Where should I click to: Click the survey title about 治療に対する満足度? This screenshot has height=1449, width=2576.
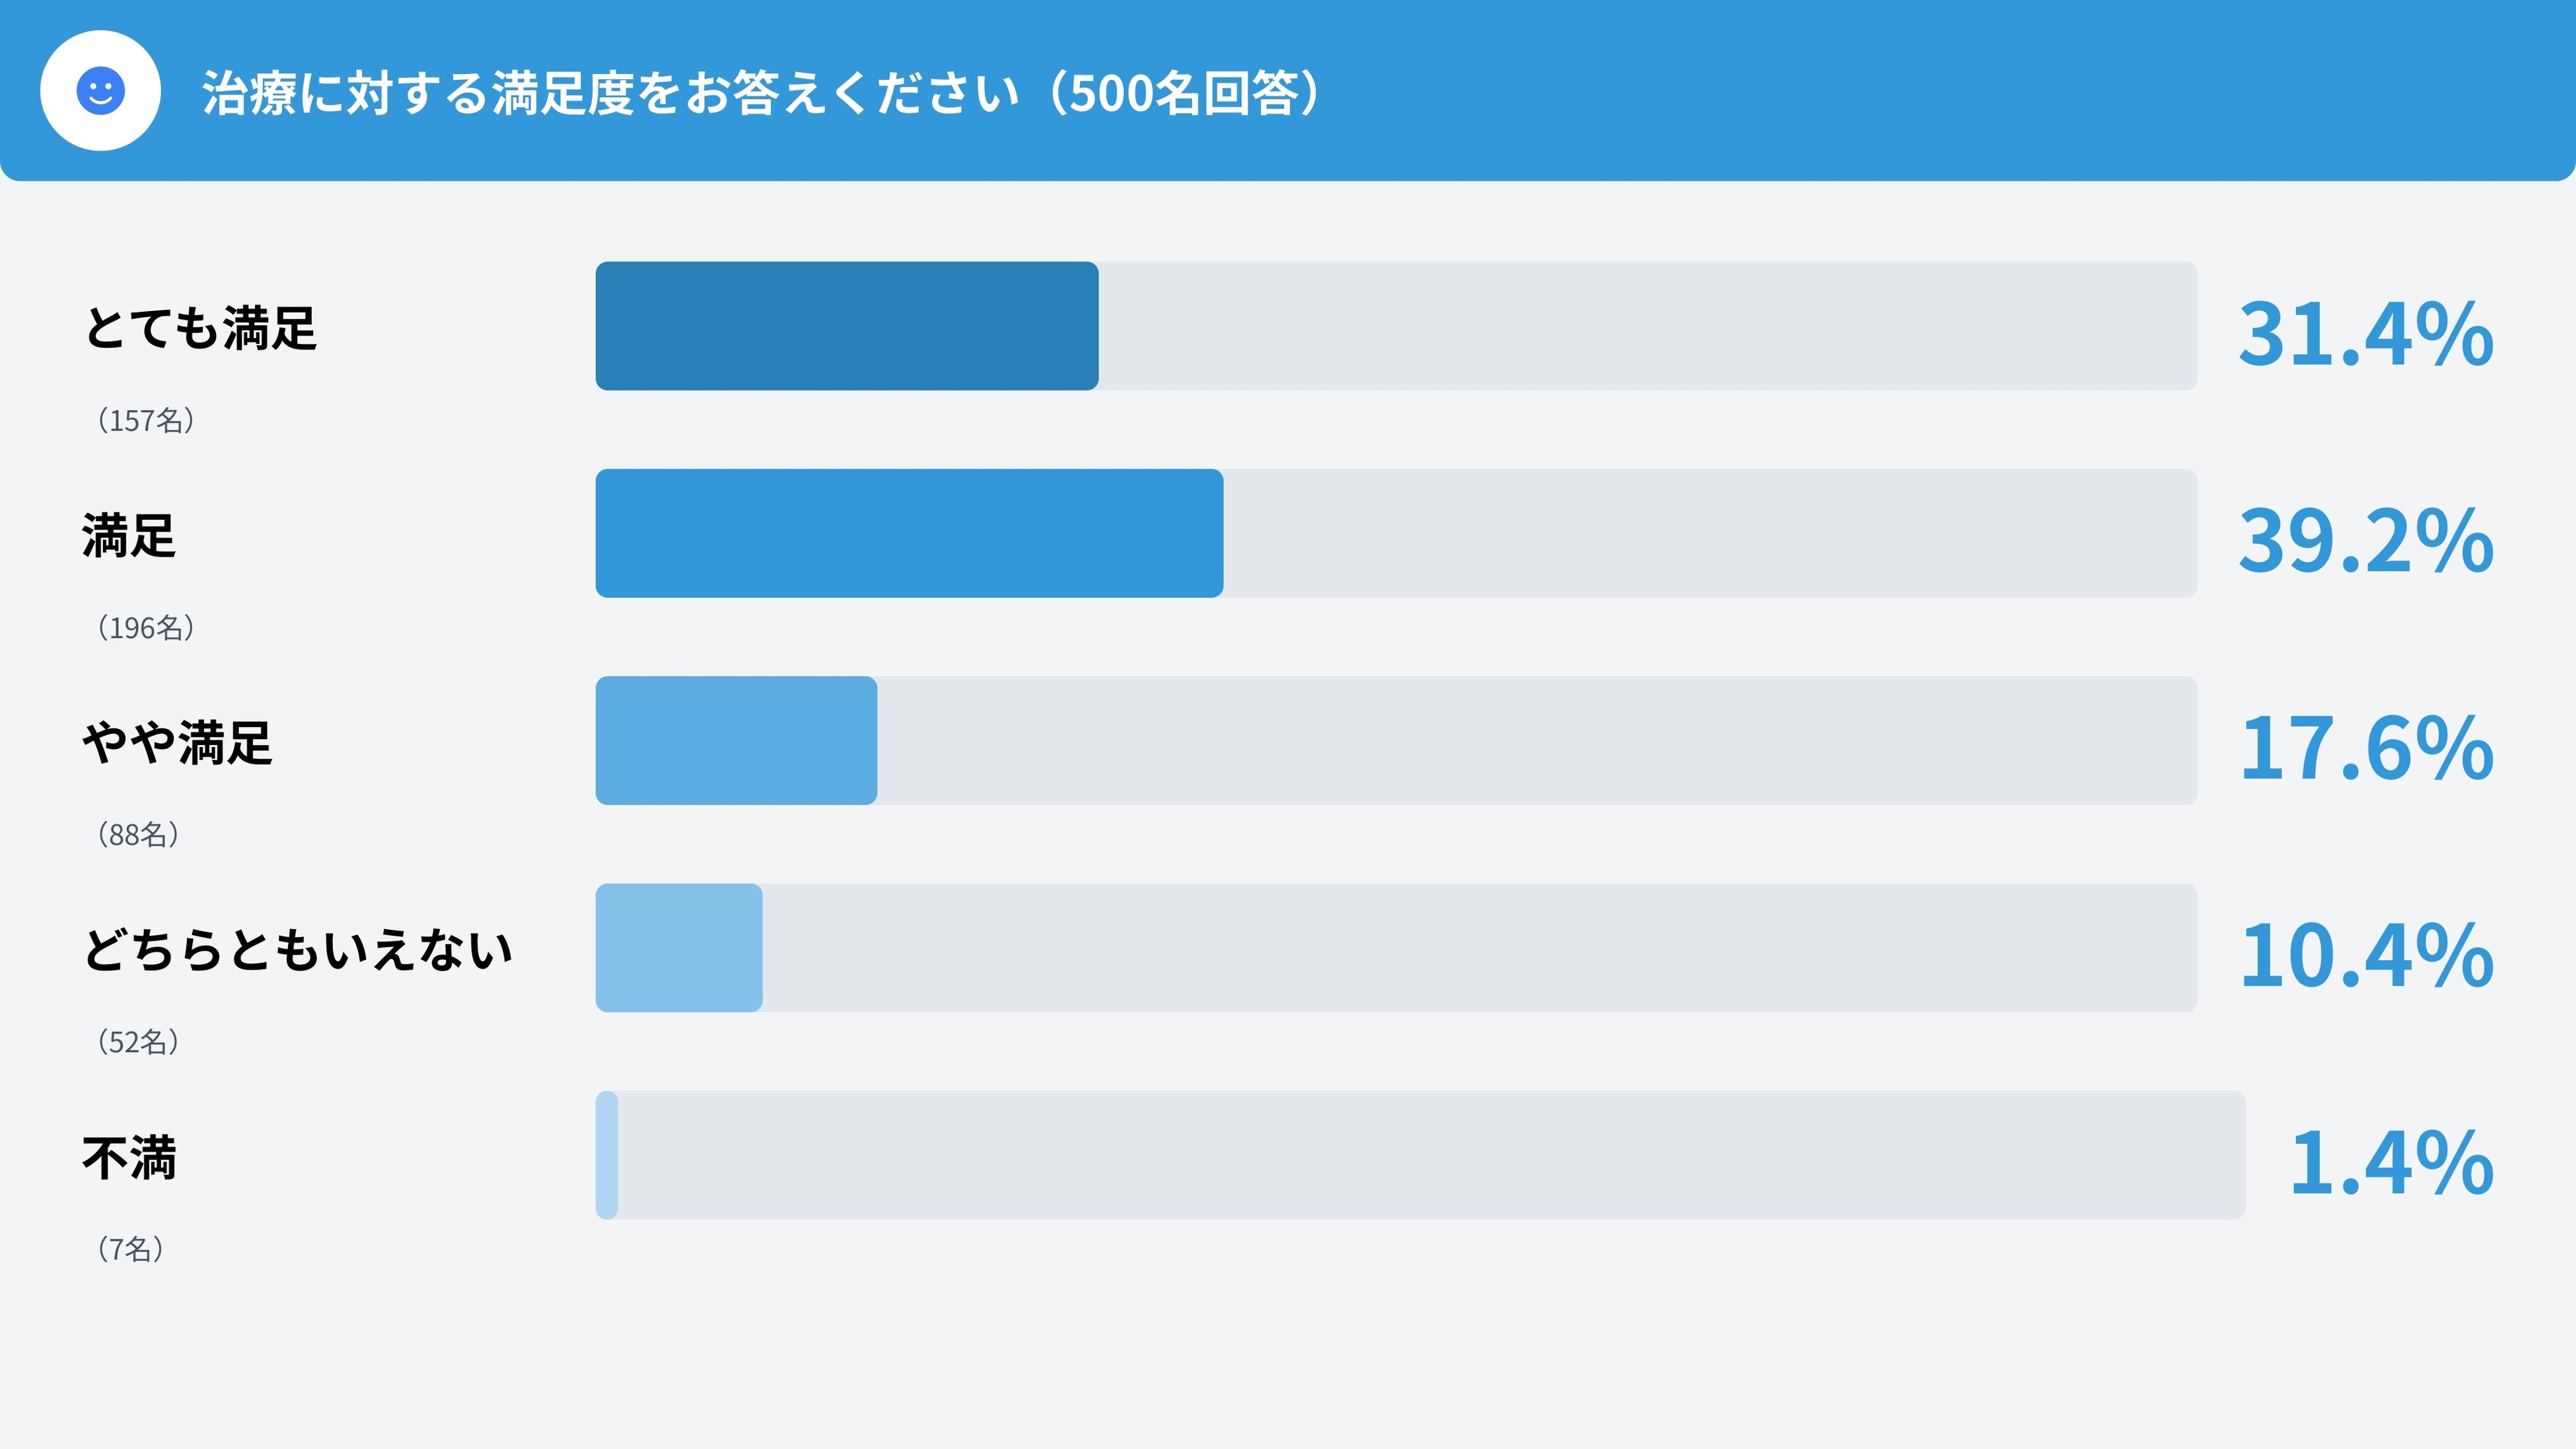click(760, 93)
